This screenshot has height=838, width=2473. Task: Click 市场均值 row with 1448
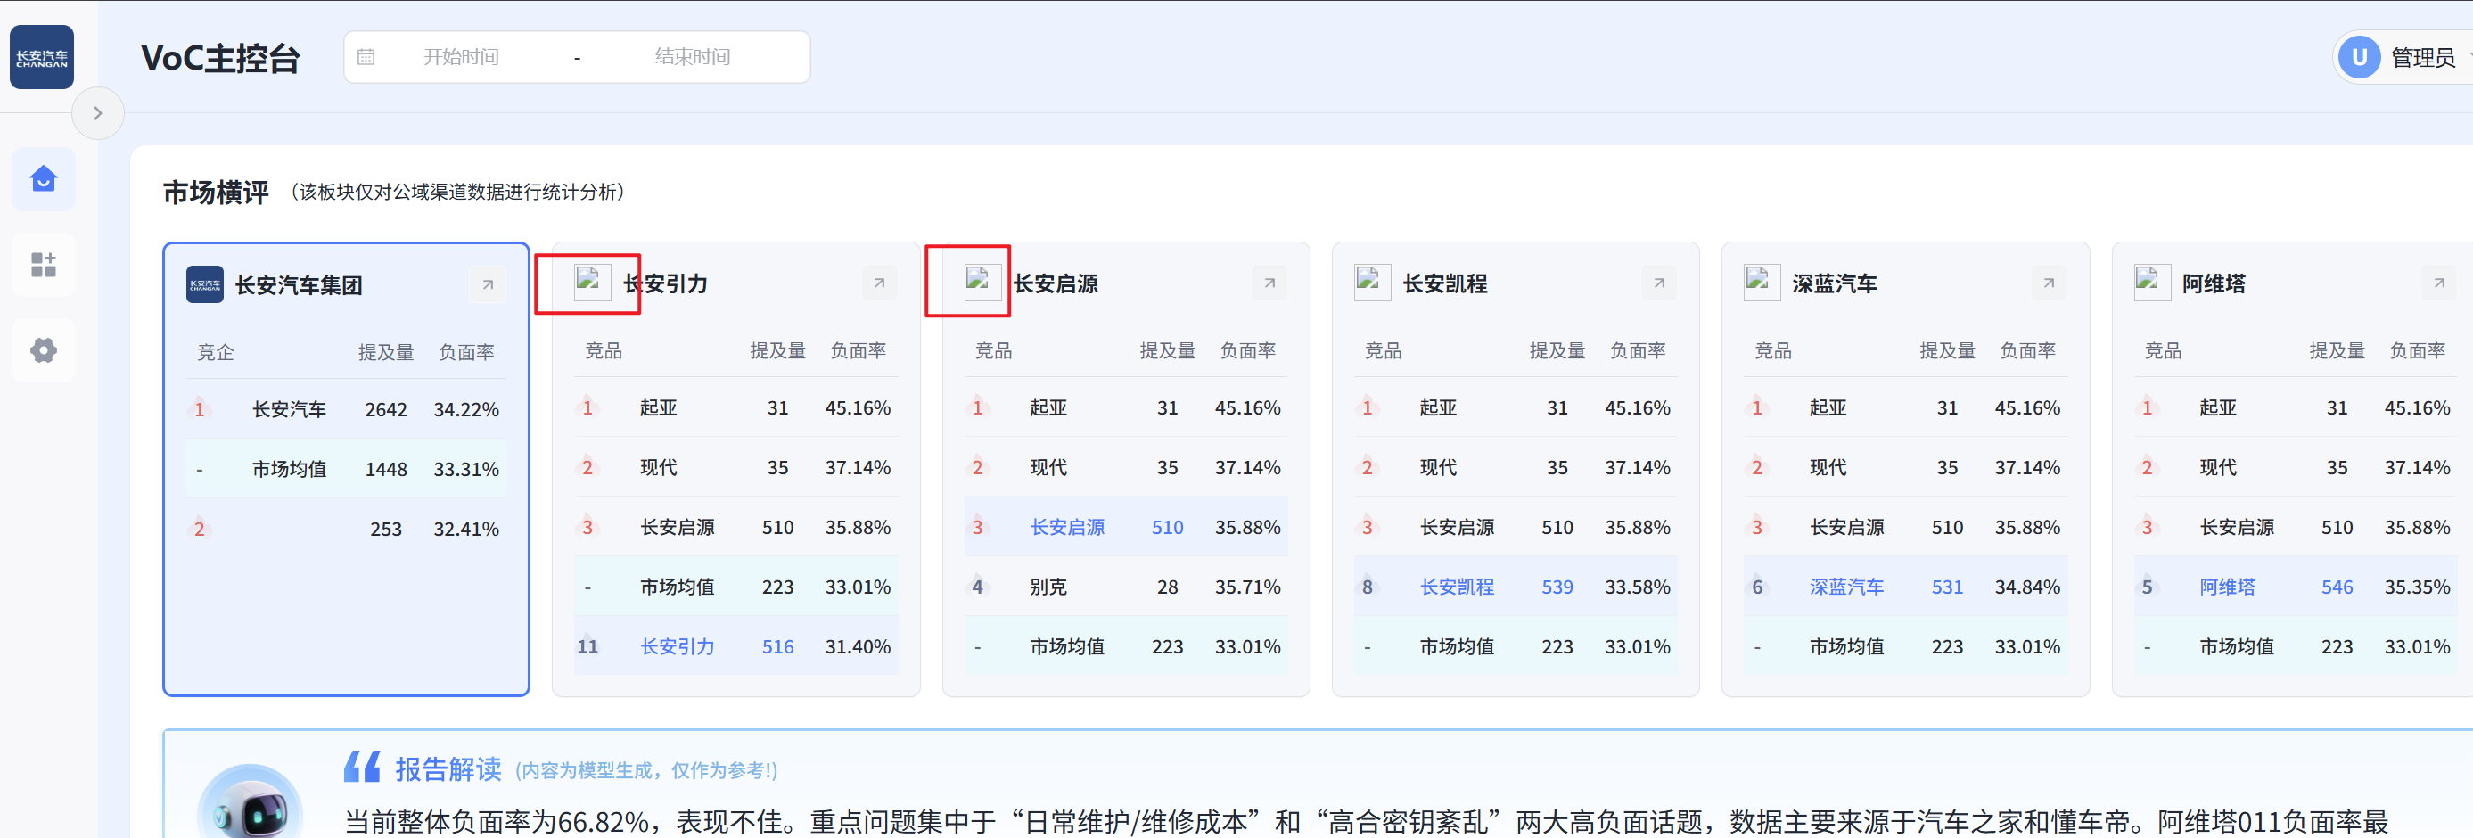pyautogui.click(x=347, y=470)
